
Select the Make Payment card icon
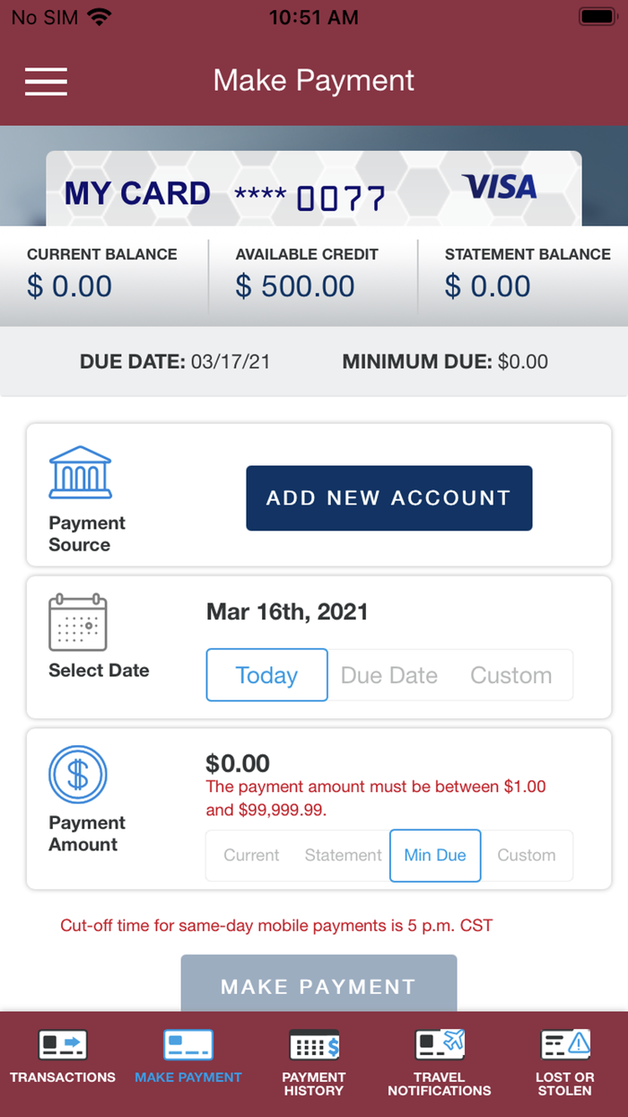click(x=188, y=1044)
